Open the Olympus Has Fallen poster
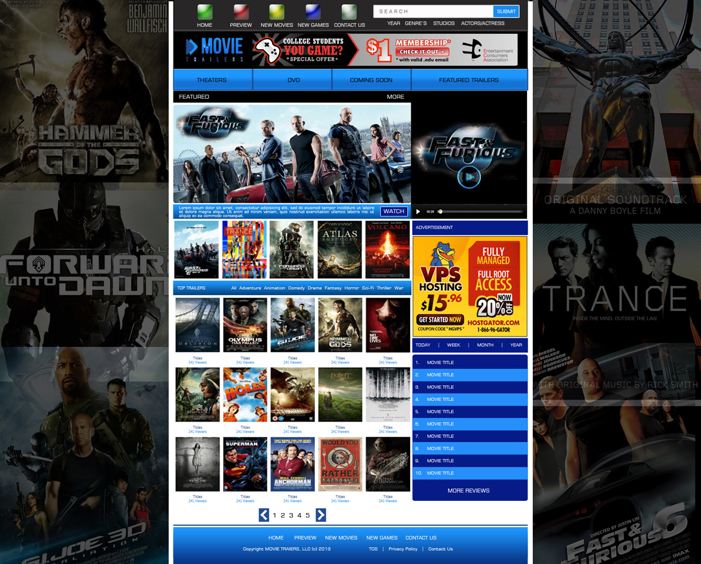Screen dimensions: 701x564 pyautogui.click(x=245, y=325)
